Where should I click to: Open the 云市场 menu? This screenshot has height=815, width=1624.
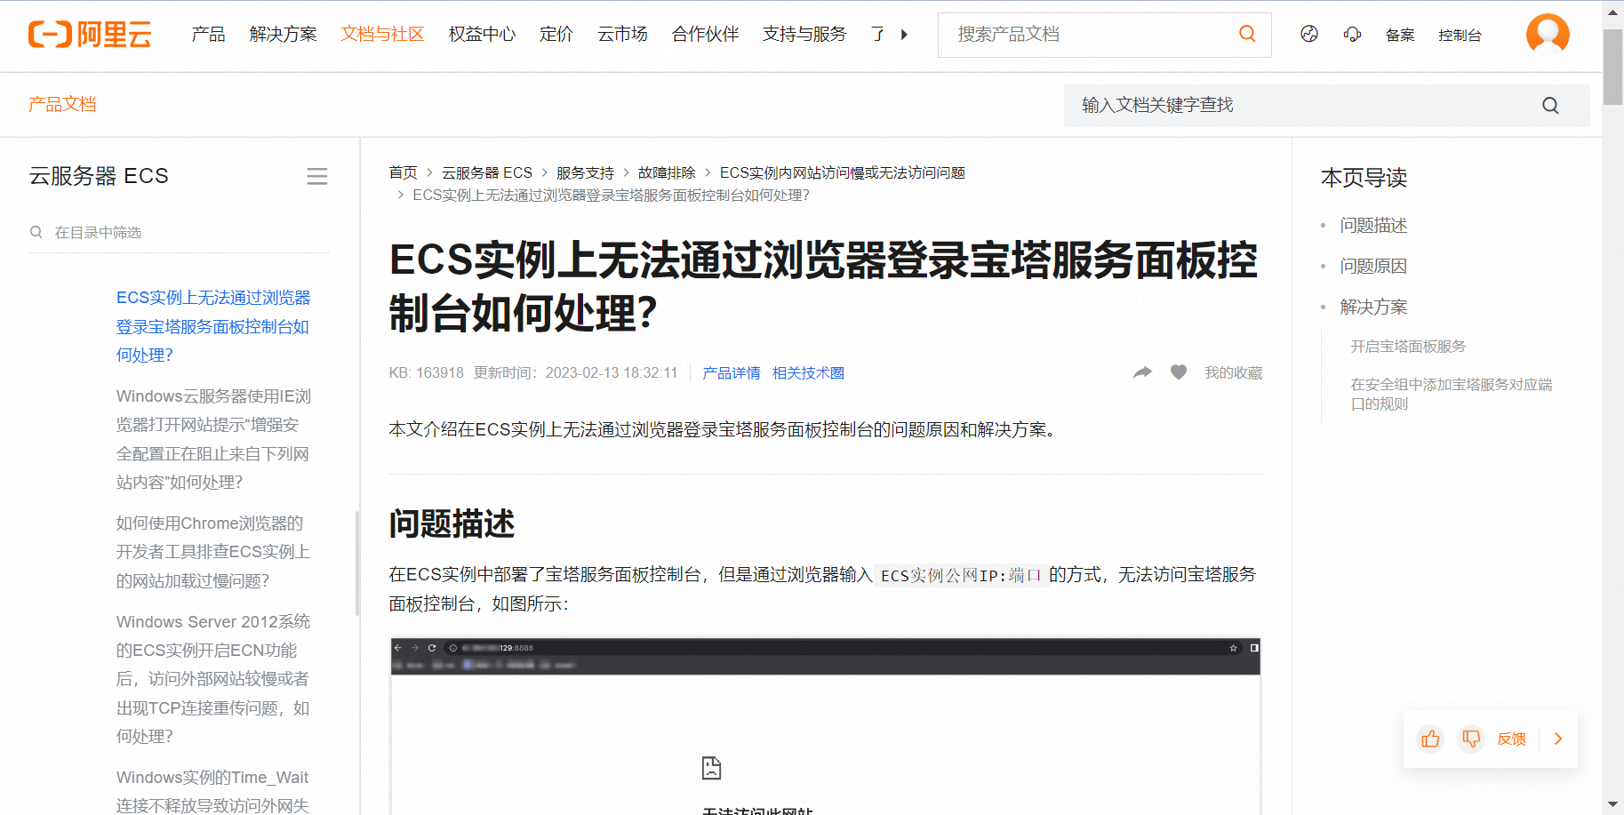pyautogui.click(x=622, y=35)
